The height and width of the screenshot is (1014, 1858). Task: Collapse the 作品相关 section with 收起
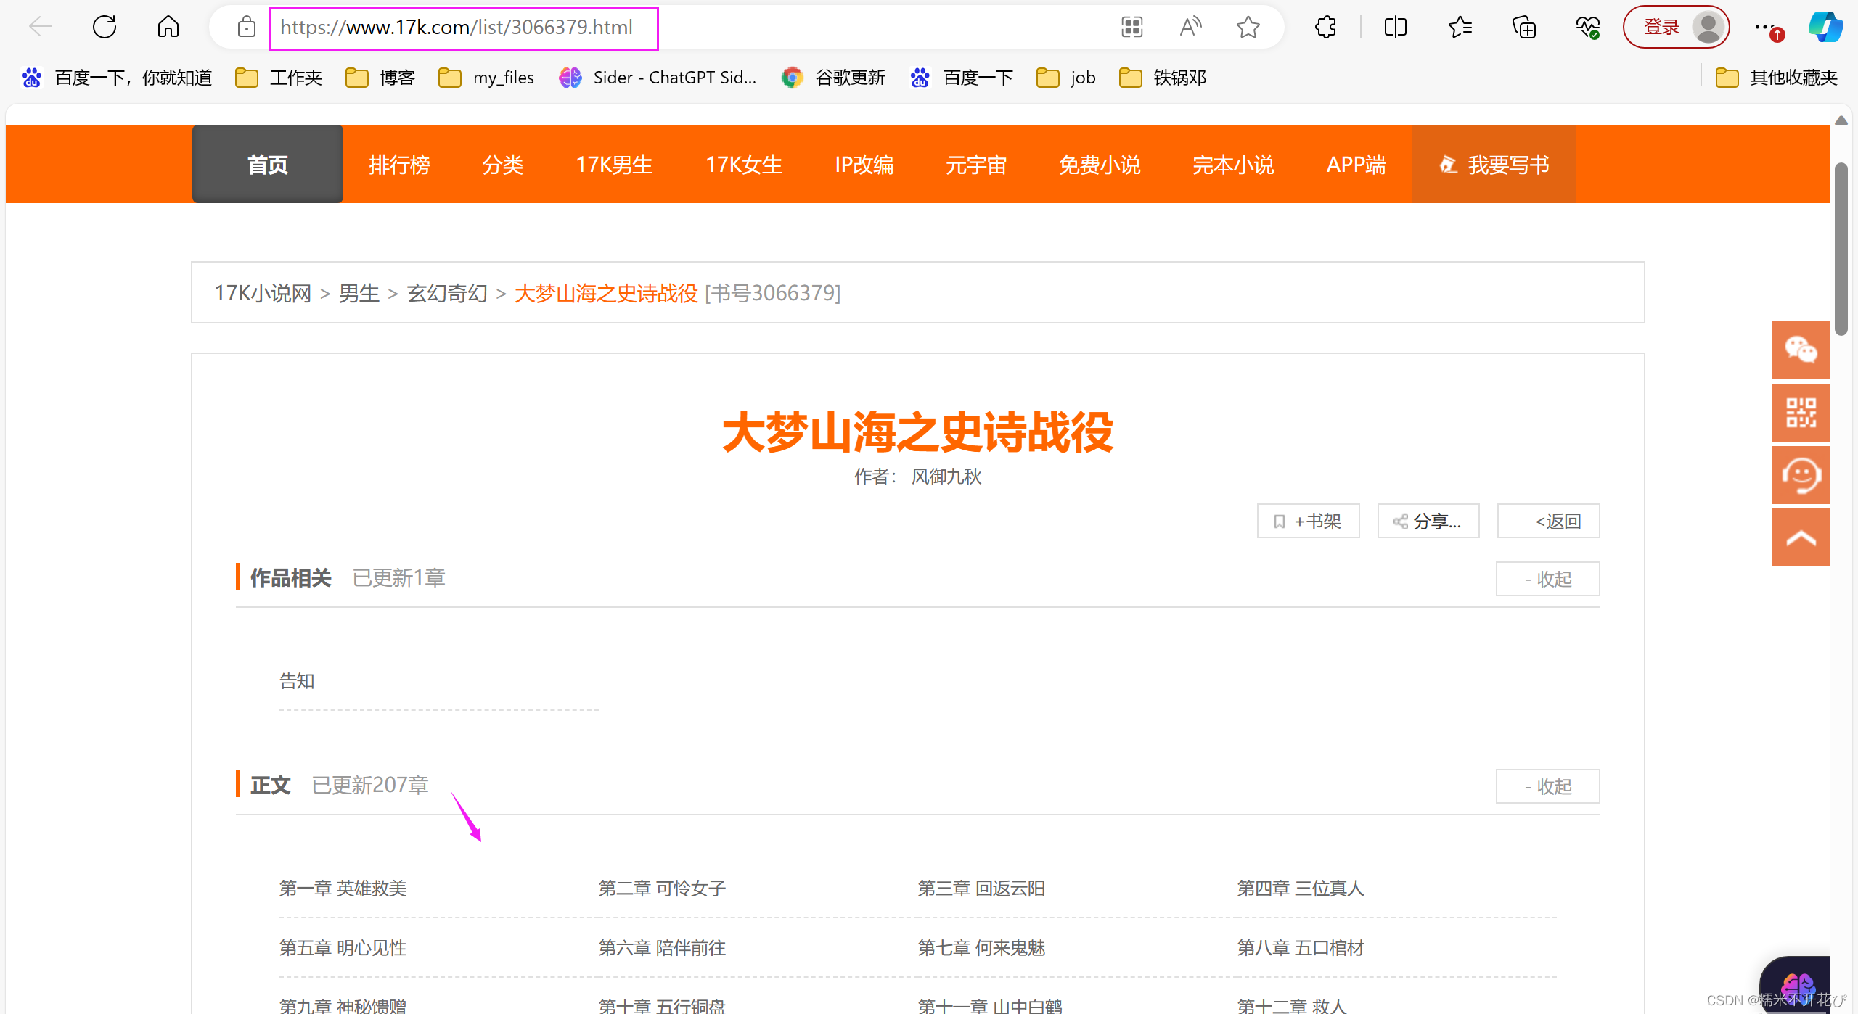pyautogui.click(x=1547, y=579)
